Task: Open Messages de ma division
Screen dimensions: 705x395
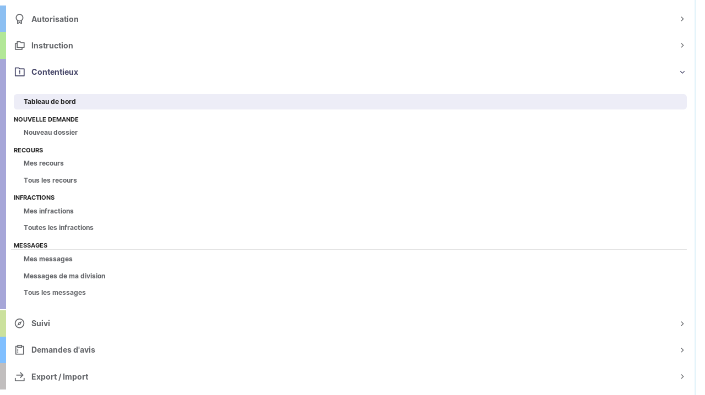Action: point(64,276)
